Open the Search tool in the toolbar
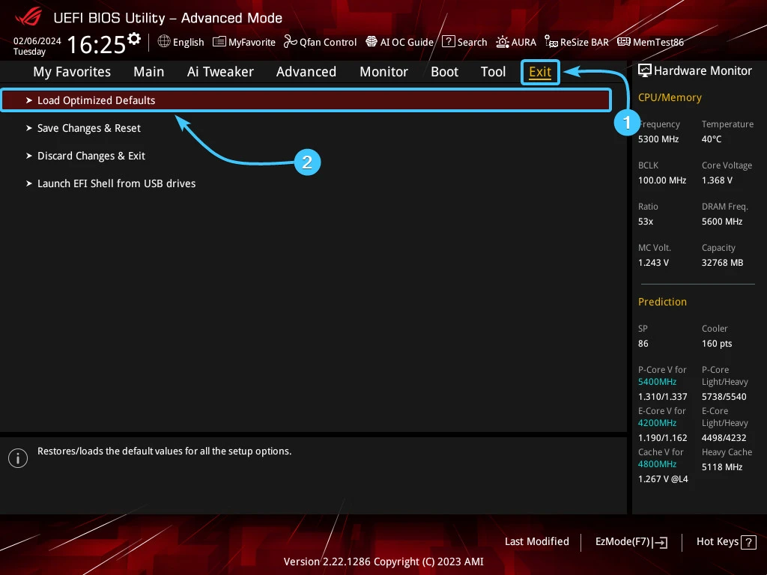 coord(464,43)
